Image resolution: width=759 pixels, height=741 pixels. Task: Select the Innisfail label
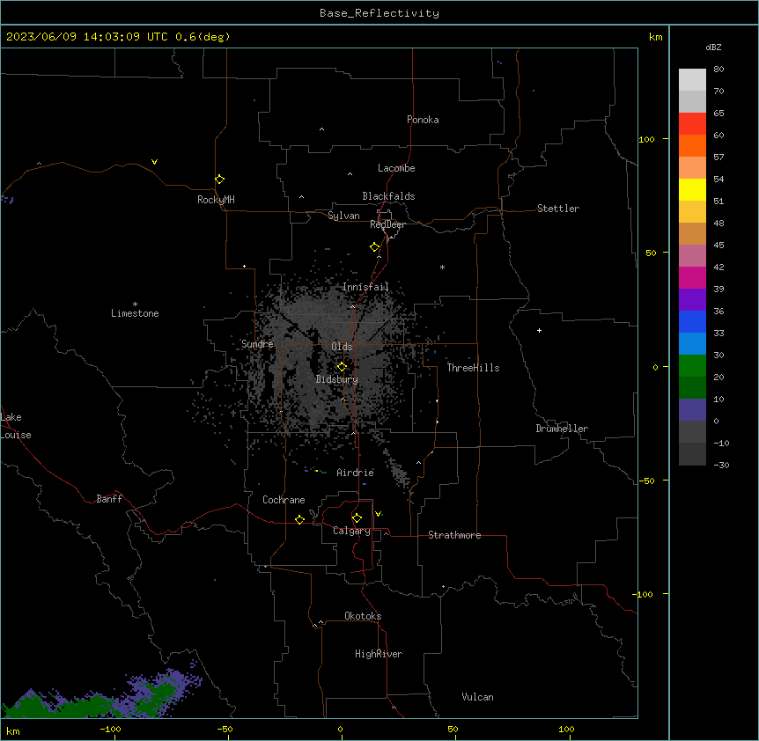[x=365, y=287]
